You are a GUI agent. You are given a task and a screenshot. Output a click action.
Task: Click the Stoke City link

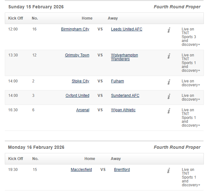tap(80, 81)
